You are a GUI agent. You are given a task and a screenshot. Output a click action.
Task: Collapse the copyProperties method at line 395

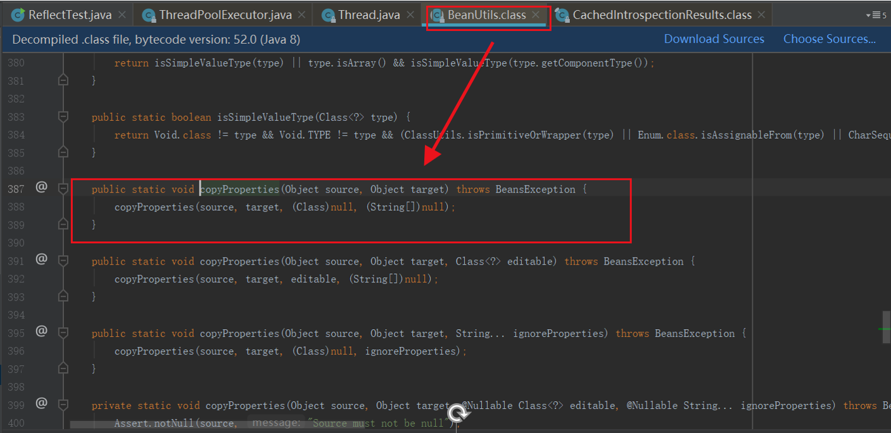[63, 333]
